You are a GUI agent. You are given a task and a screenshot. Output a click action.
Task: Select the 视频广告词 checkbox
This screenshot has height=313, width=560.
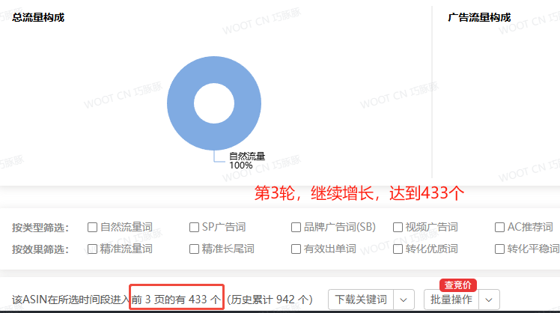(x=398, y=227)
